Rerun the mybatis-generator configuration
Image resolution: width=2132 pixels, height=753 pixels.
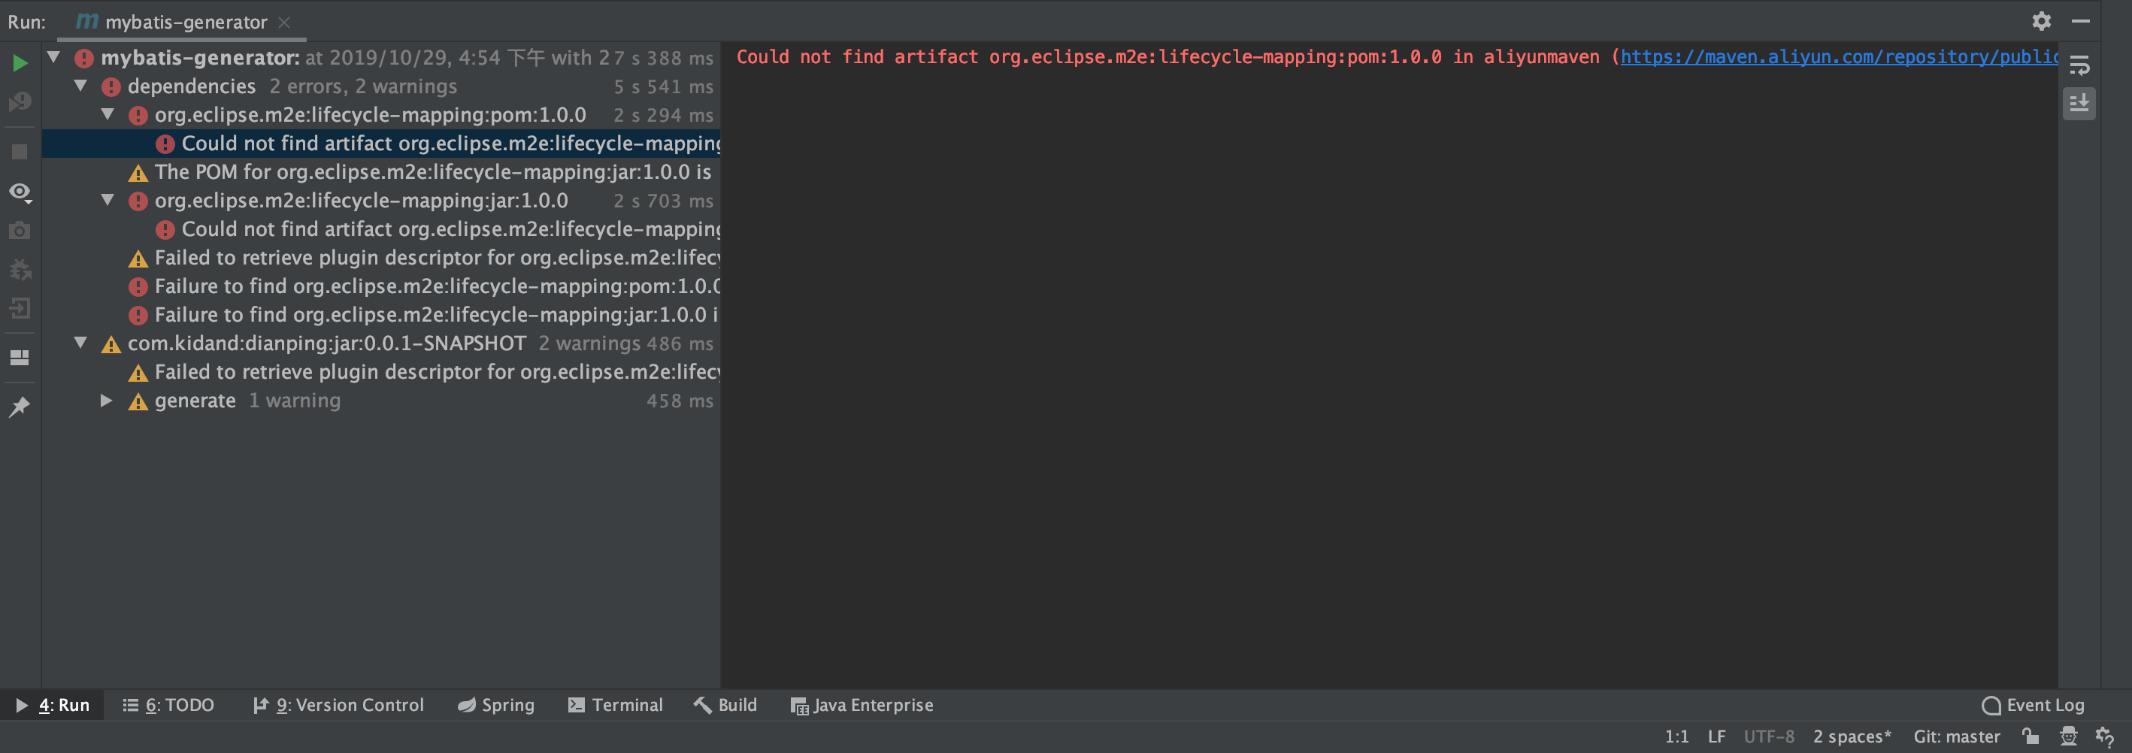20,63
